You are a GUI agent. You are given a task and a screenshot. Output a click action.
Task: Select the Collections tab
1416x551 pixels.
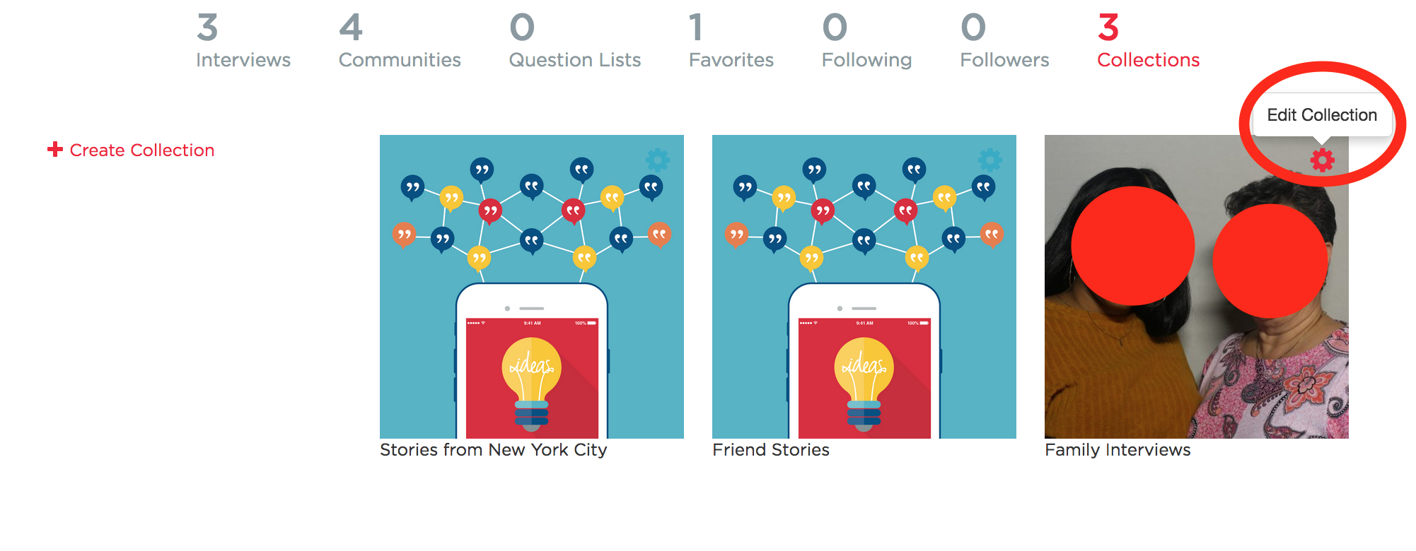[x=1149, y=41]
